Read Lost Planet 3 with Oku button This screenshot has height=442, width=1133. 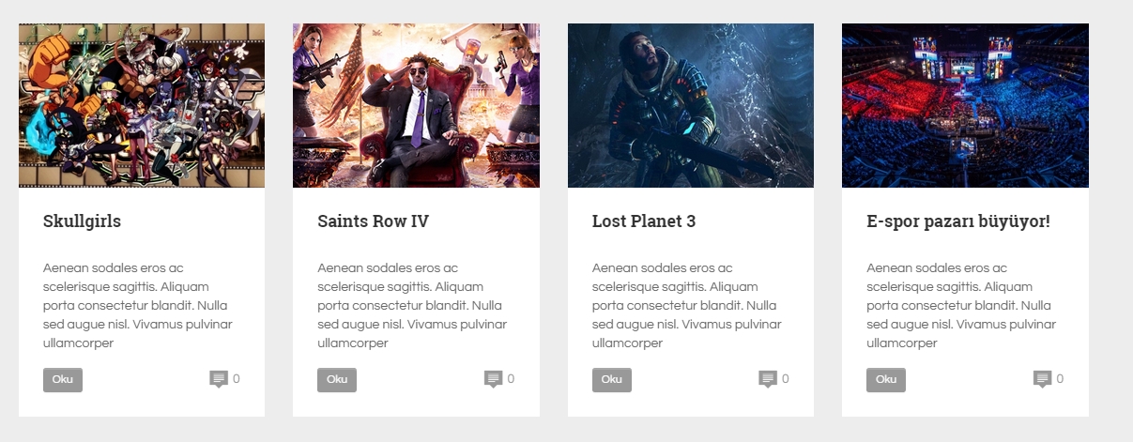pos(612,380)
